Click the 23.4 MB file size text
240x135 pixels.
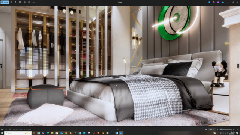(28, 129)
